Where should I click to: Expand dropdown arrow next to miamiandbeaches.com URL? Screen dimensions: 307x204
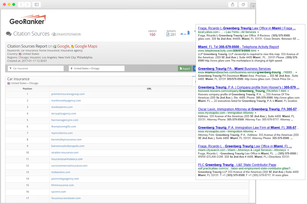click(296, 73)
